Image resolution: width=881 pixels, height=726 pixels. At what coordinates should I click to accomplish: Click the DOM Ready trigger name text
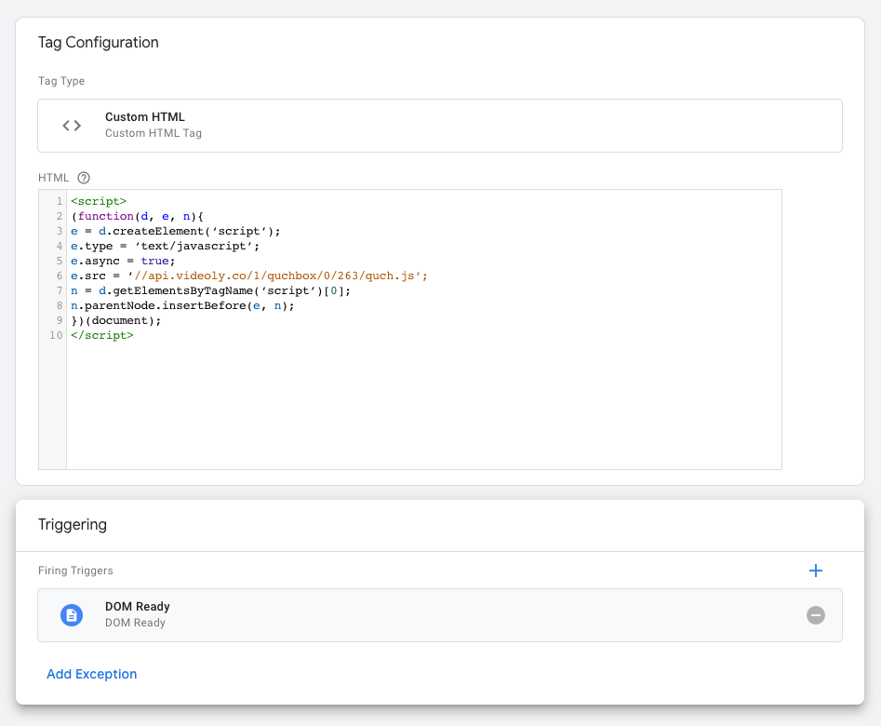coord(138,606)
